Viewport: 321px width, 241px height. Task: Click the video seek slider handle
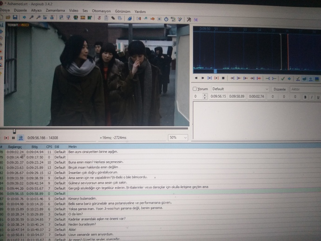[14, 131]
